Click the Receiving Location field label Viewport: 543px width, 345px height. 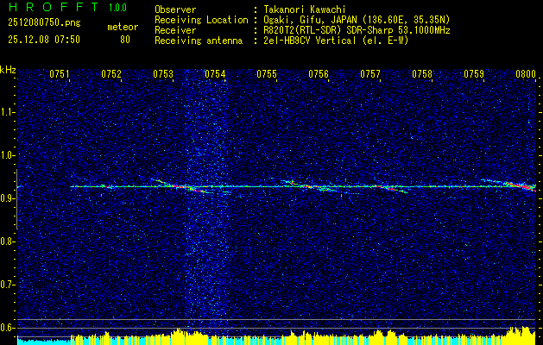click(x=201, y=20)
